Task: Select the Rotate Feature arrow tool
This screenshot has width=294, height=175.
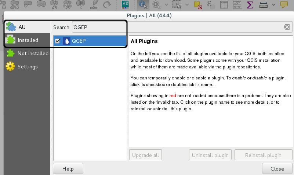Action: [107, 4]
